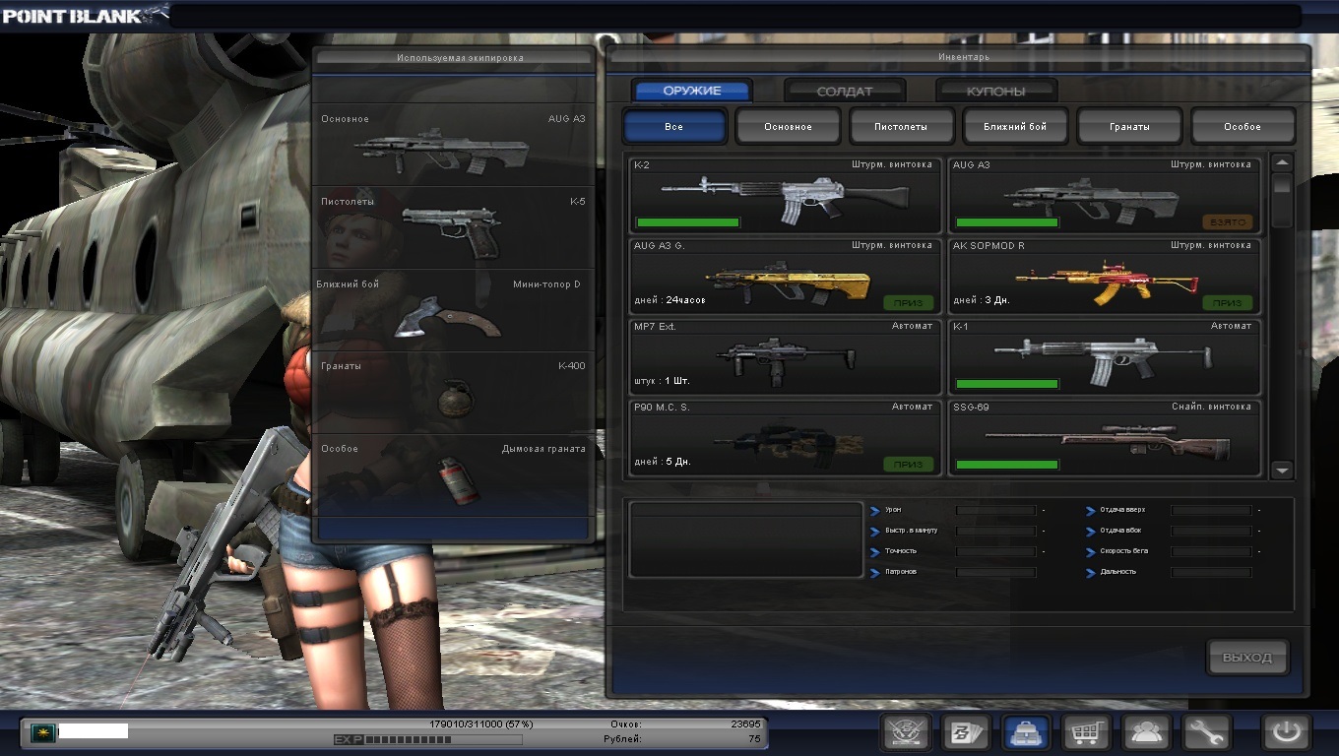Click the inventory scrollbar down arrow
The height and width of the screenshot is (756, 1339).
[1282, 471]
